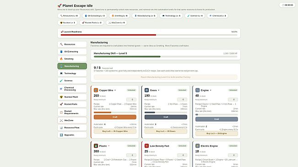Buy the next Engine automation level
298x167 pixels.
pyautogui.click(x=217, y=134)
